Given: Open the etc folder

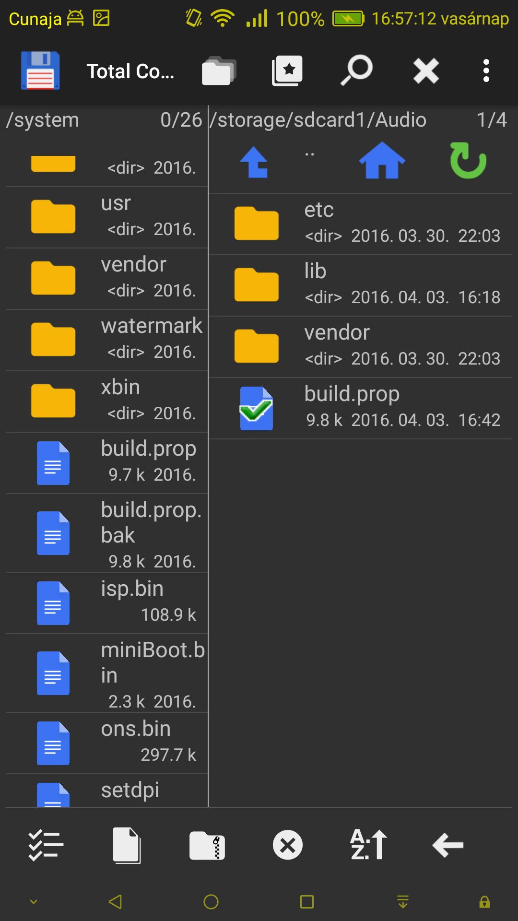Looking at the screenshot, I should click(361, 224).
